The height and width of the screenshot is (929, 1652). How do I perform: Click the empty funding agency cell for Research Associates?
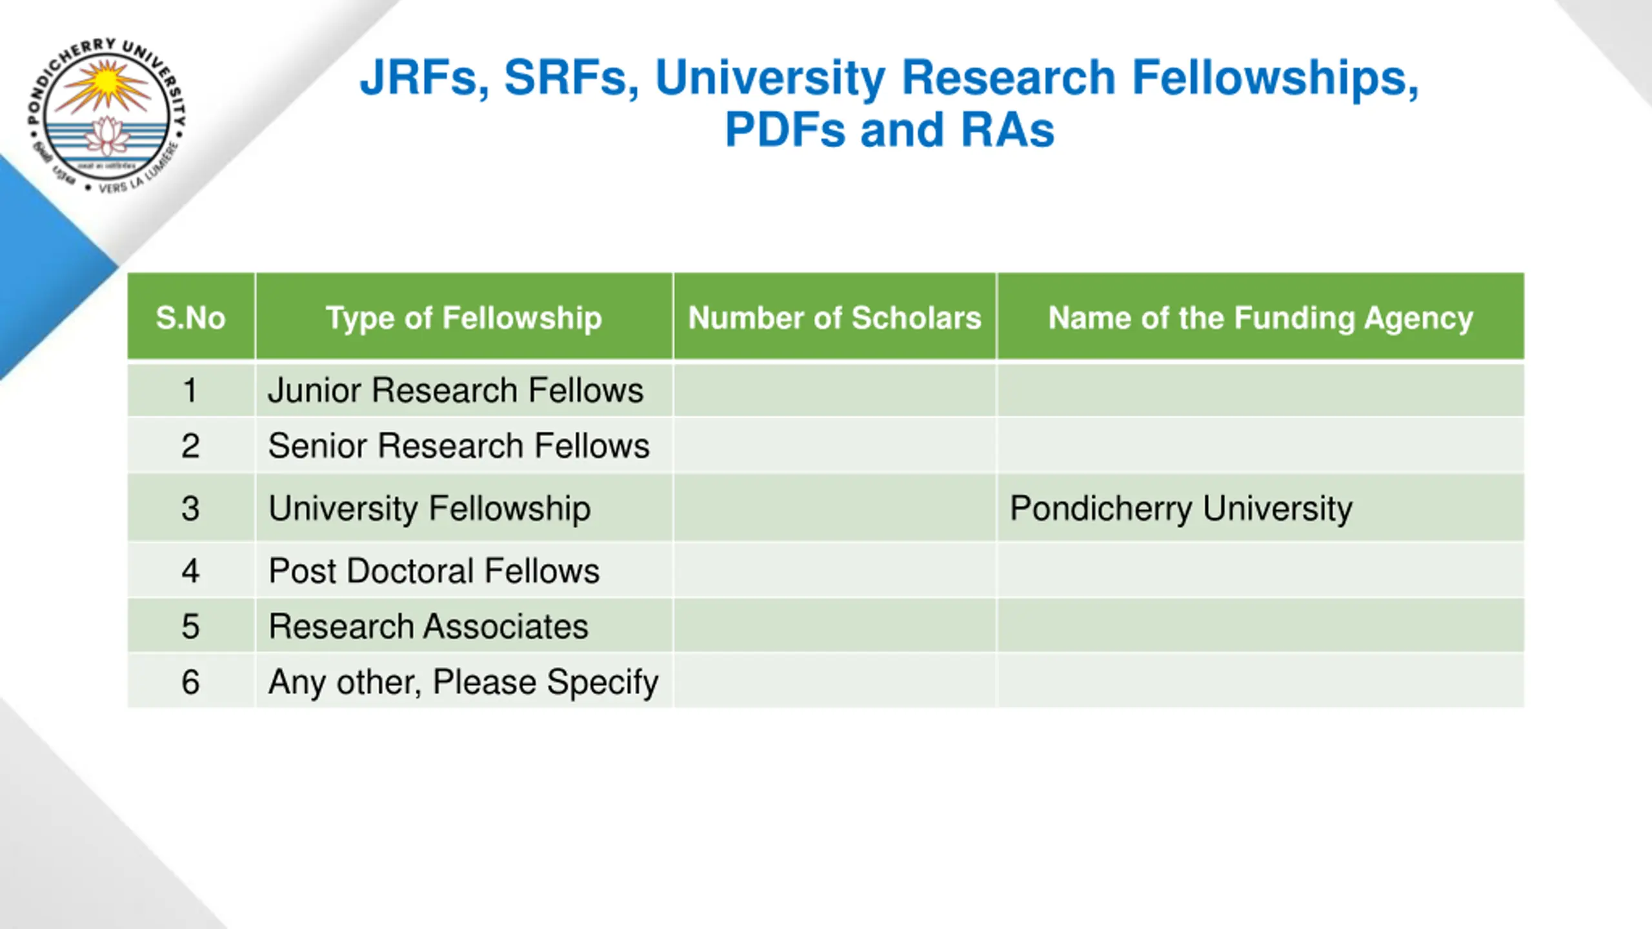[x=1261, y=626]
